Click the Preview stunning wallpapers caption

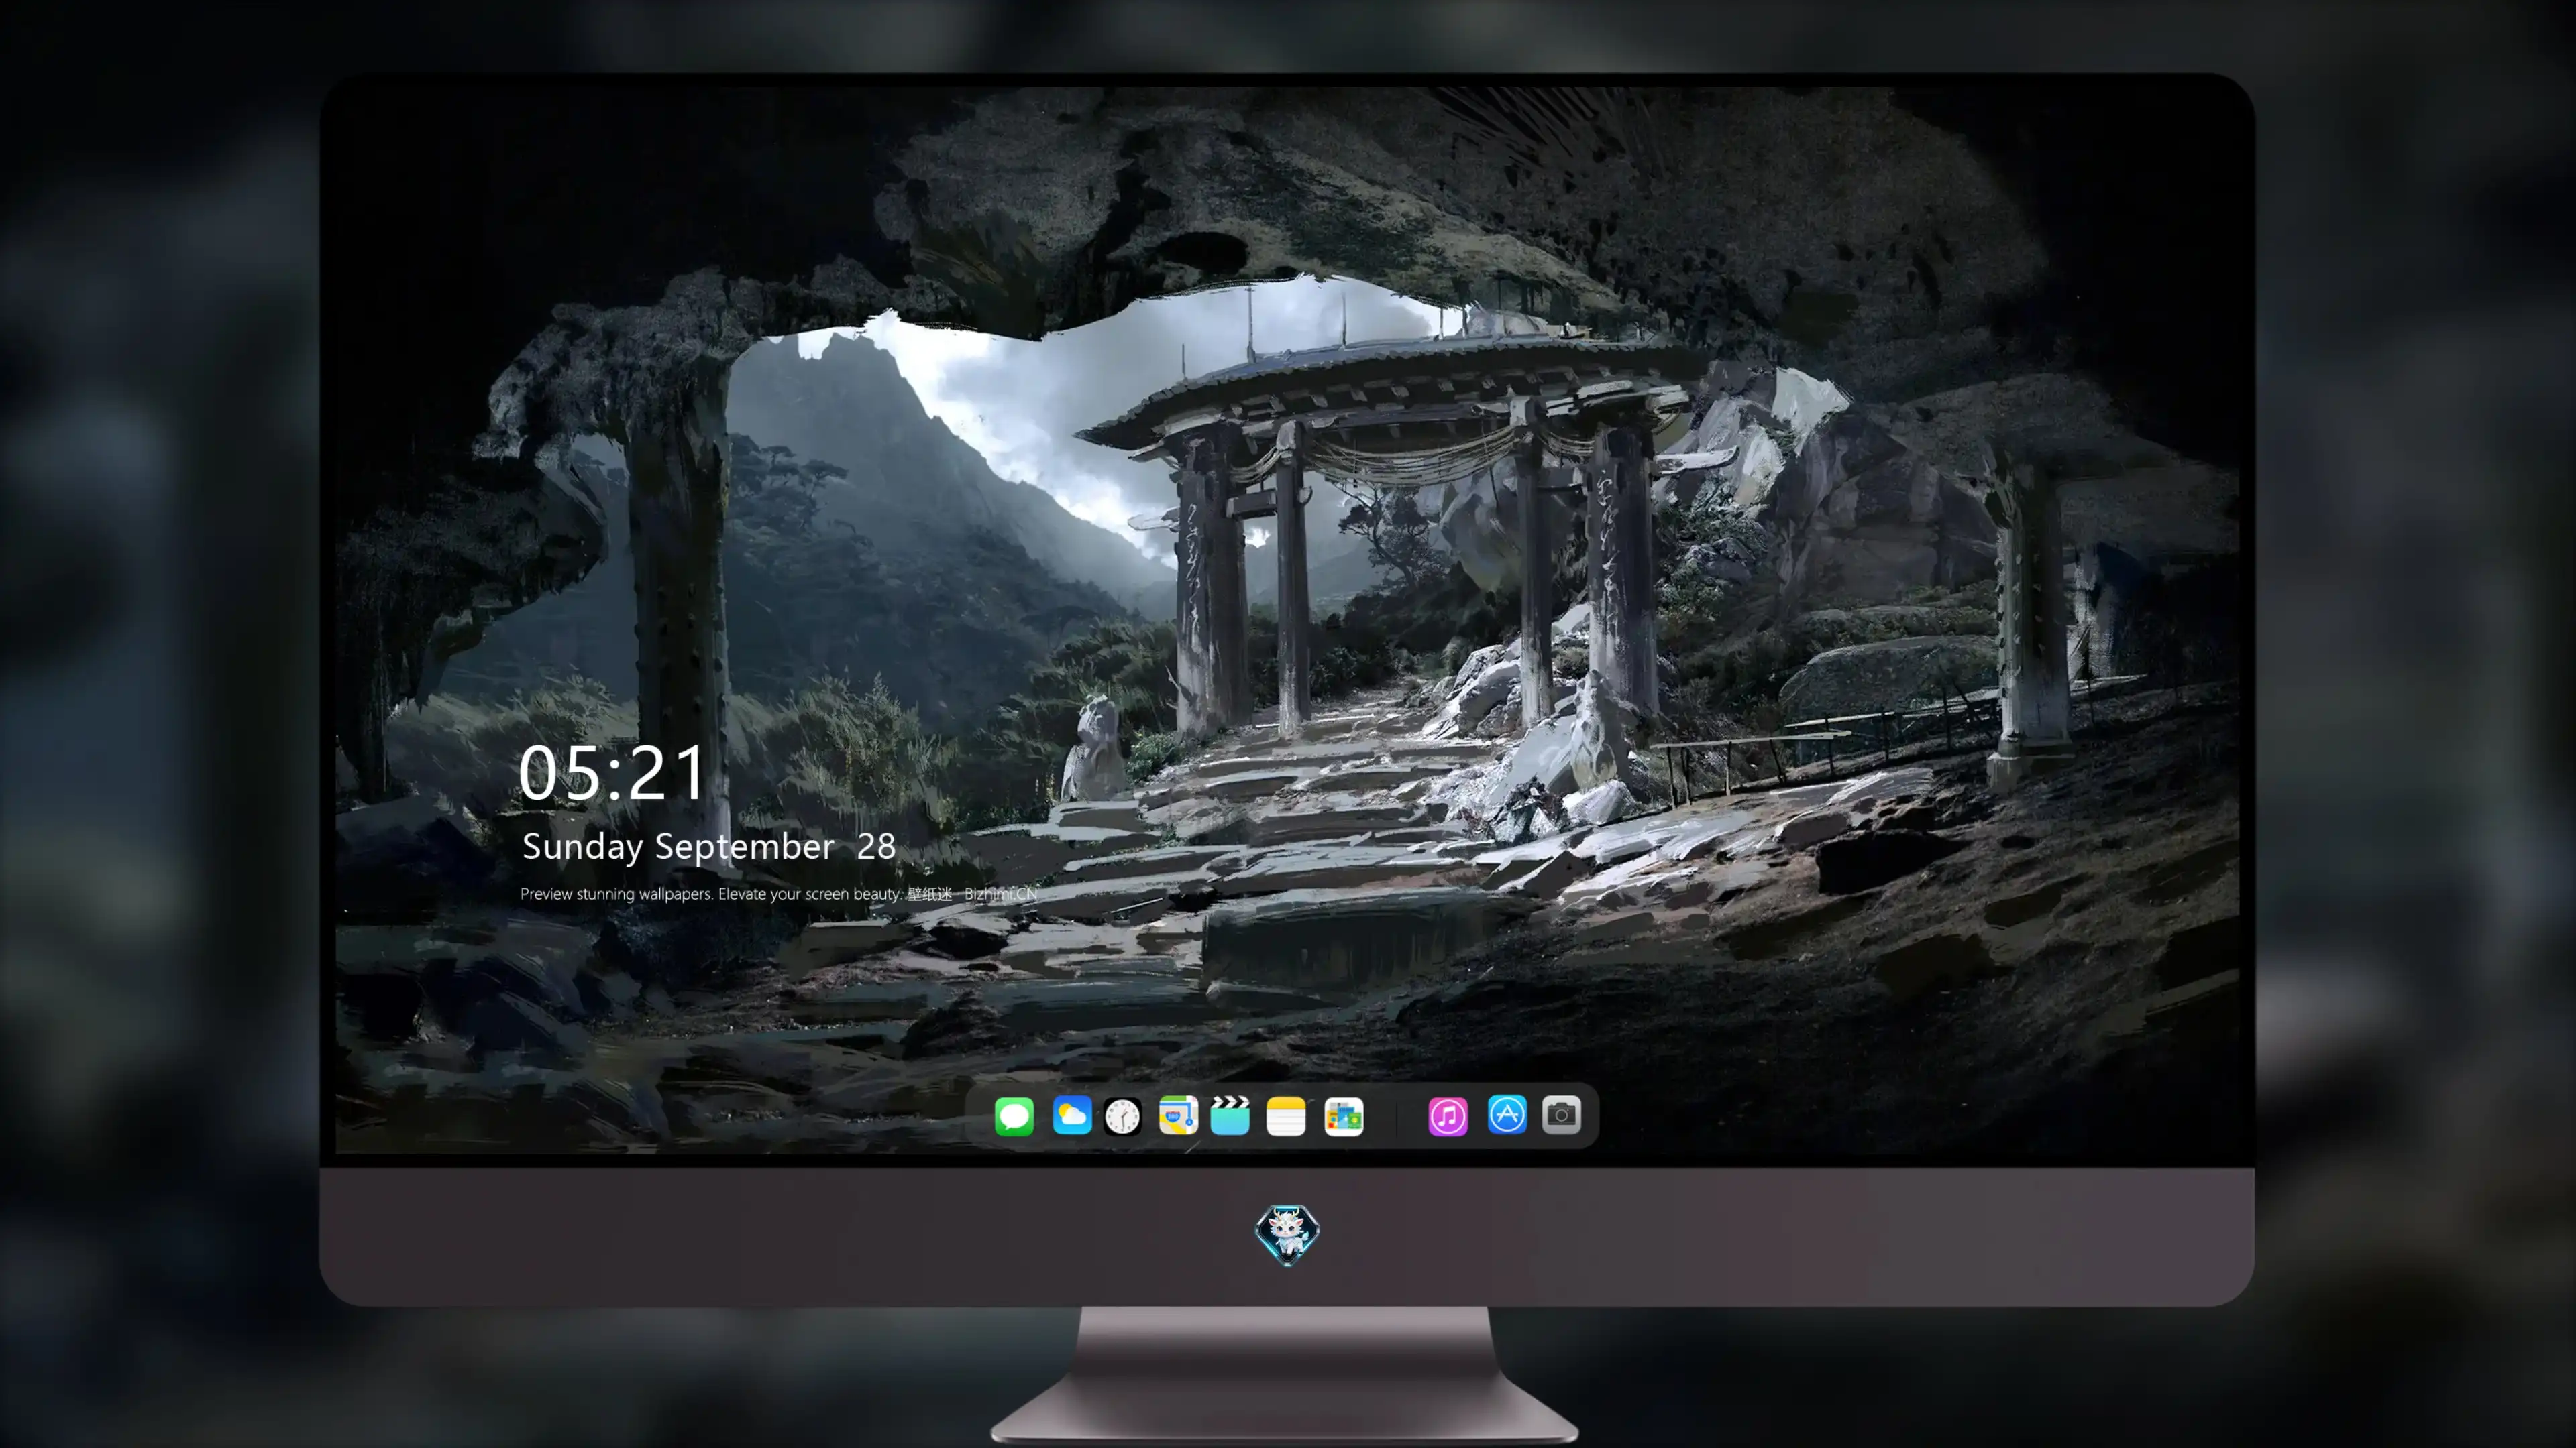(710, 894)
